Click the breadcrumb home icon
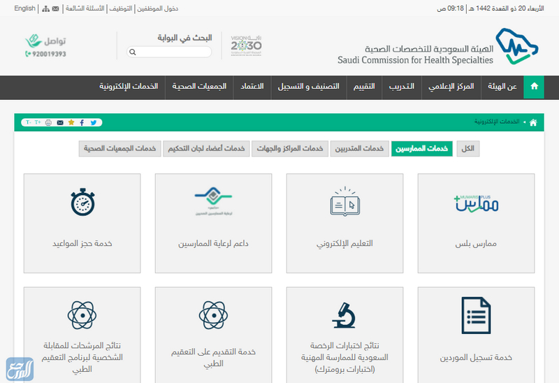 click(533, 123)
